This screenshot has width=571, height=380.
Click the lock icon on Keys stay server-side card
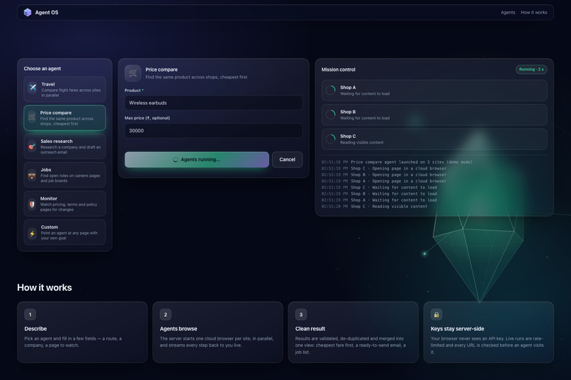(x=436, y=315)
